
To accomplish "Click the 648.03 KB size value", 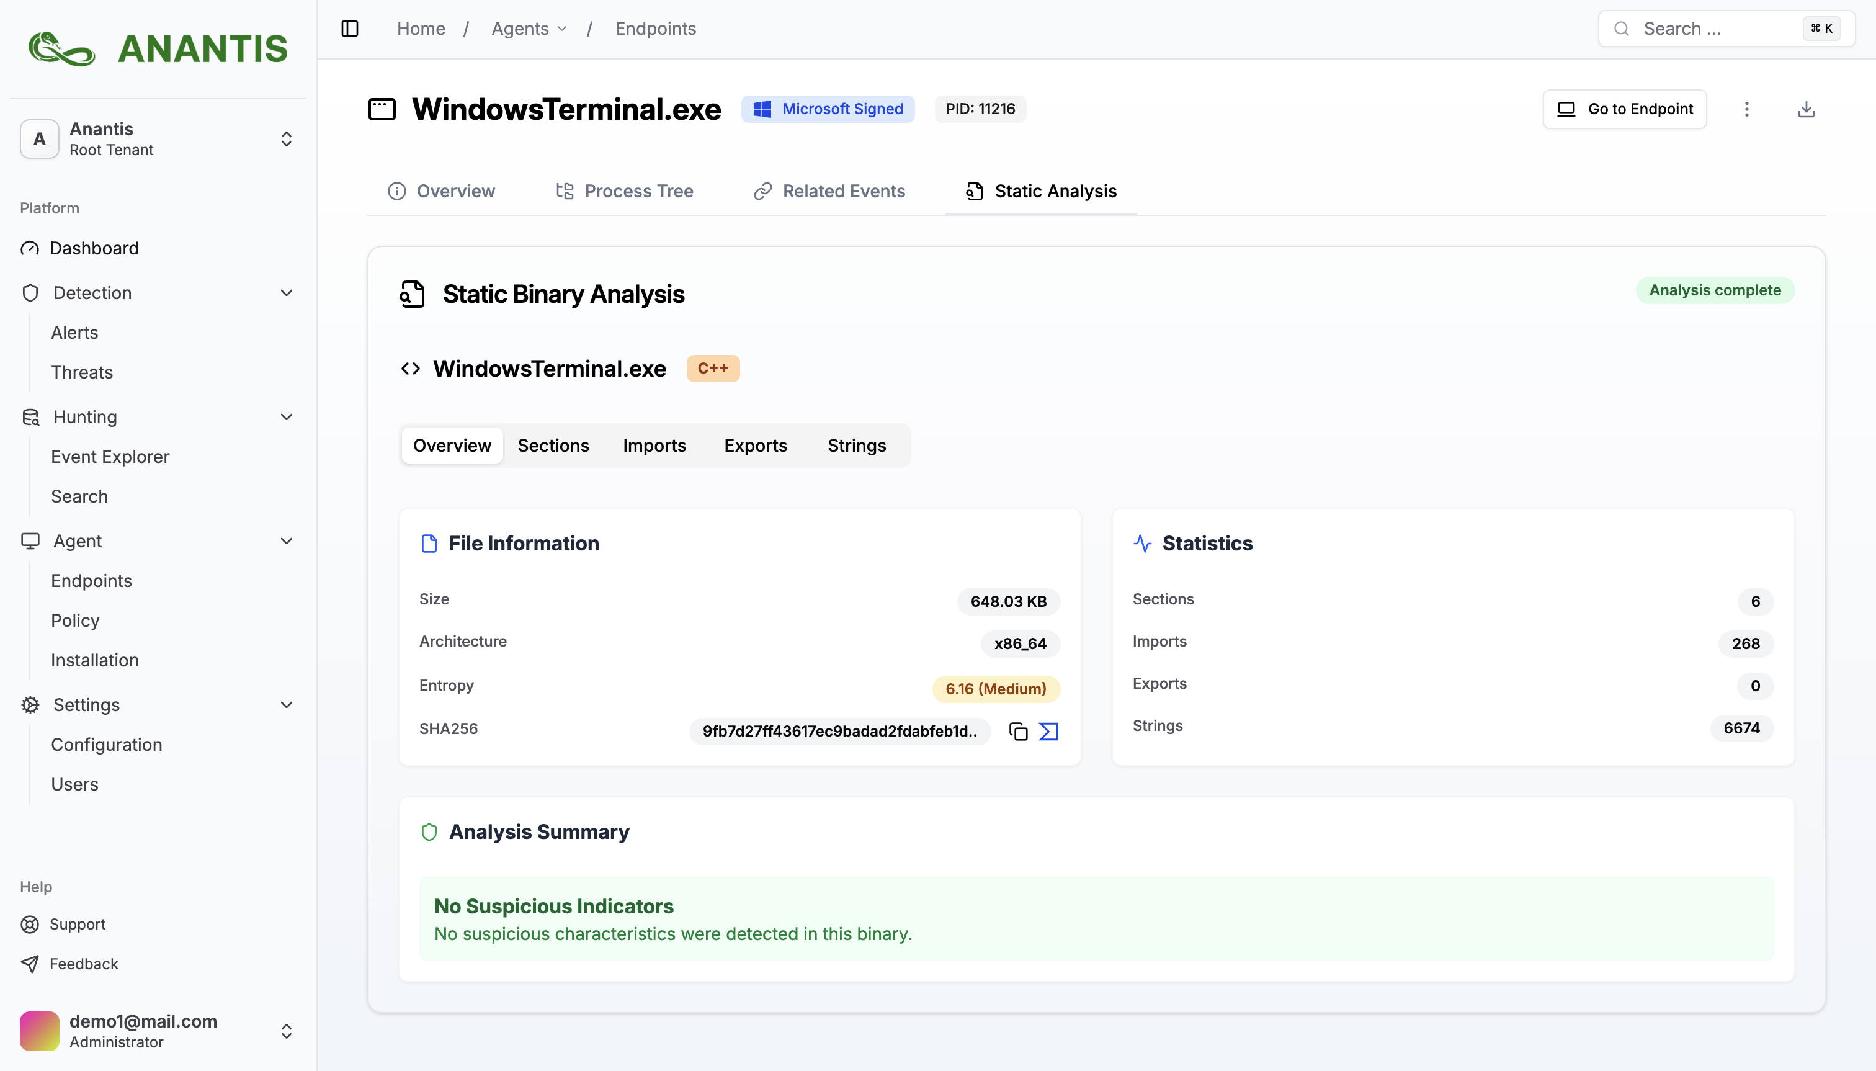I will click(x=1008, y=601).
